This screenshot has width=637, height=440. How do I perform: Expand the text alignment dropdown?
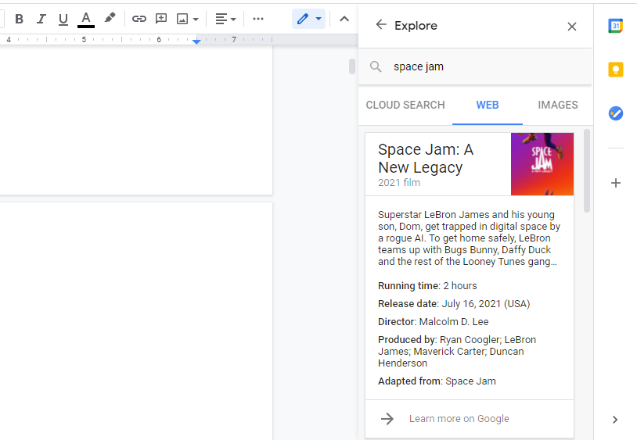coord(225,19)
